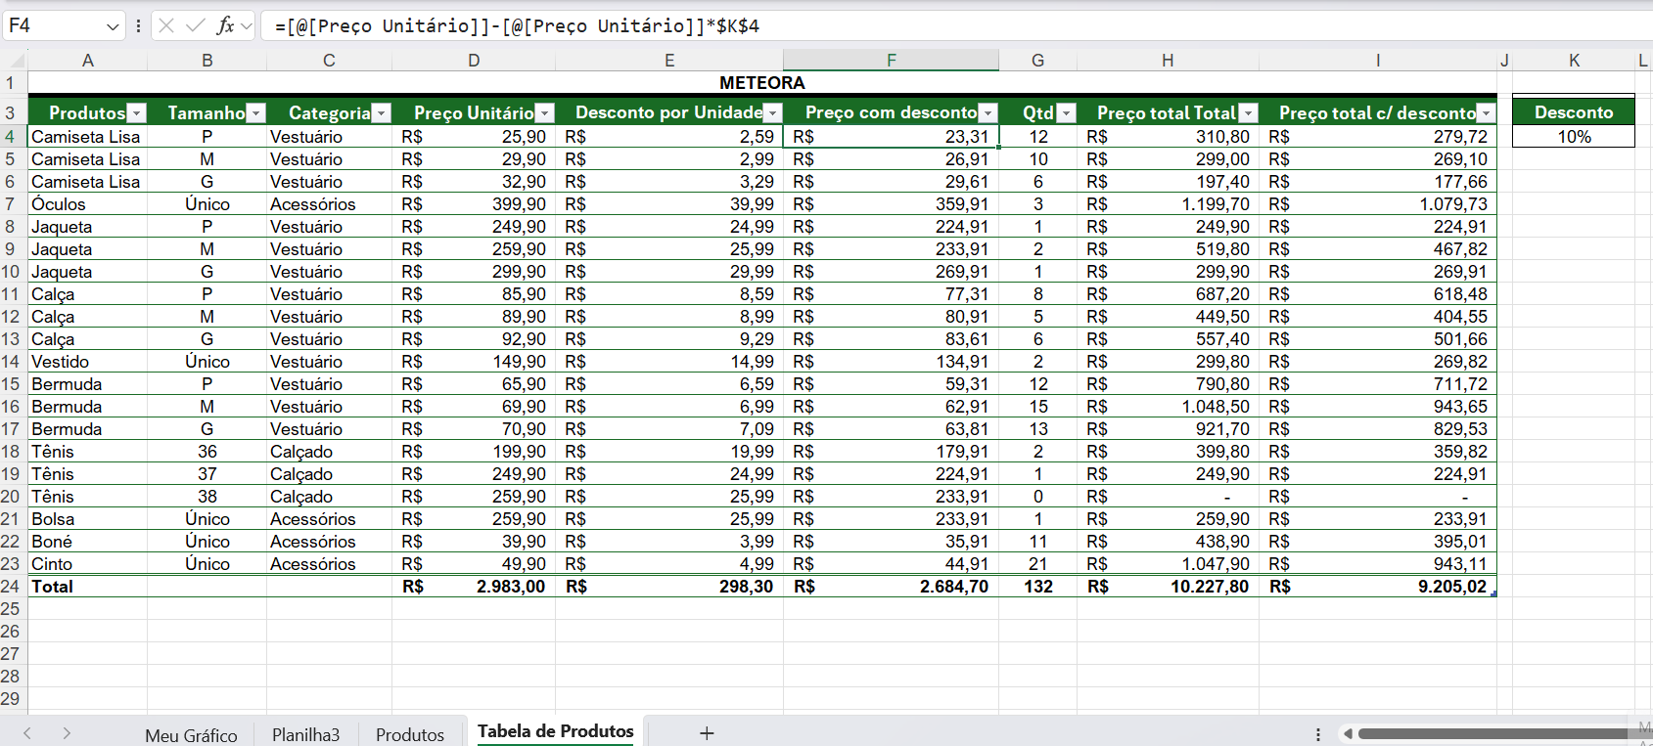This screenshot has width=1653, height=746.
Task: Open the Tamanho column filter dropdown
Action: tap(256, 113)
